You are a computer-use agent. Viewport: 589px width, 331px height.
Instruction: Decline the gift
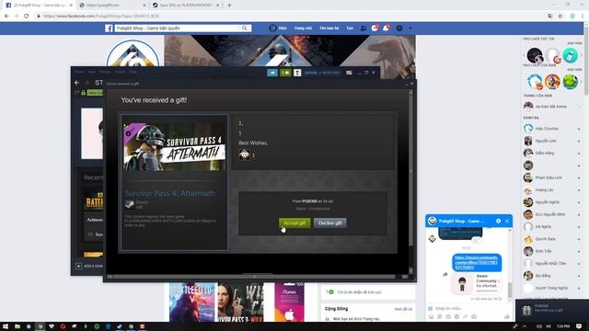tap(329, 223)
